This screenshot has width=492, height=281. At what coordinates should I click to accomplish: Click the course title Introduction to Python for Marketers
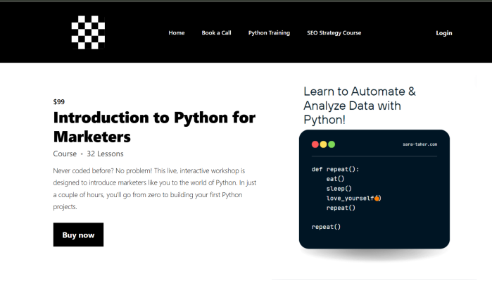pyautogui.click(x=154, y=127)
